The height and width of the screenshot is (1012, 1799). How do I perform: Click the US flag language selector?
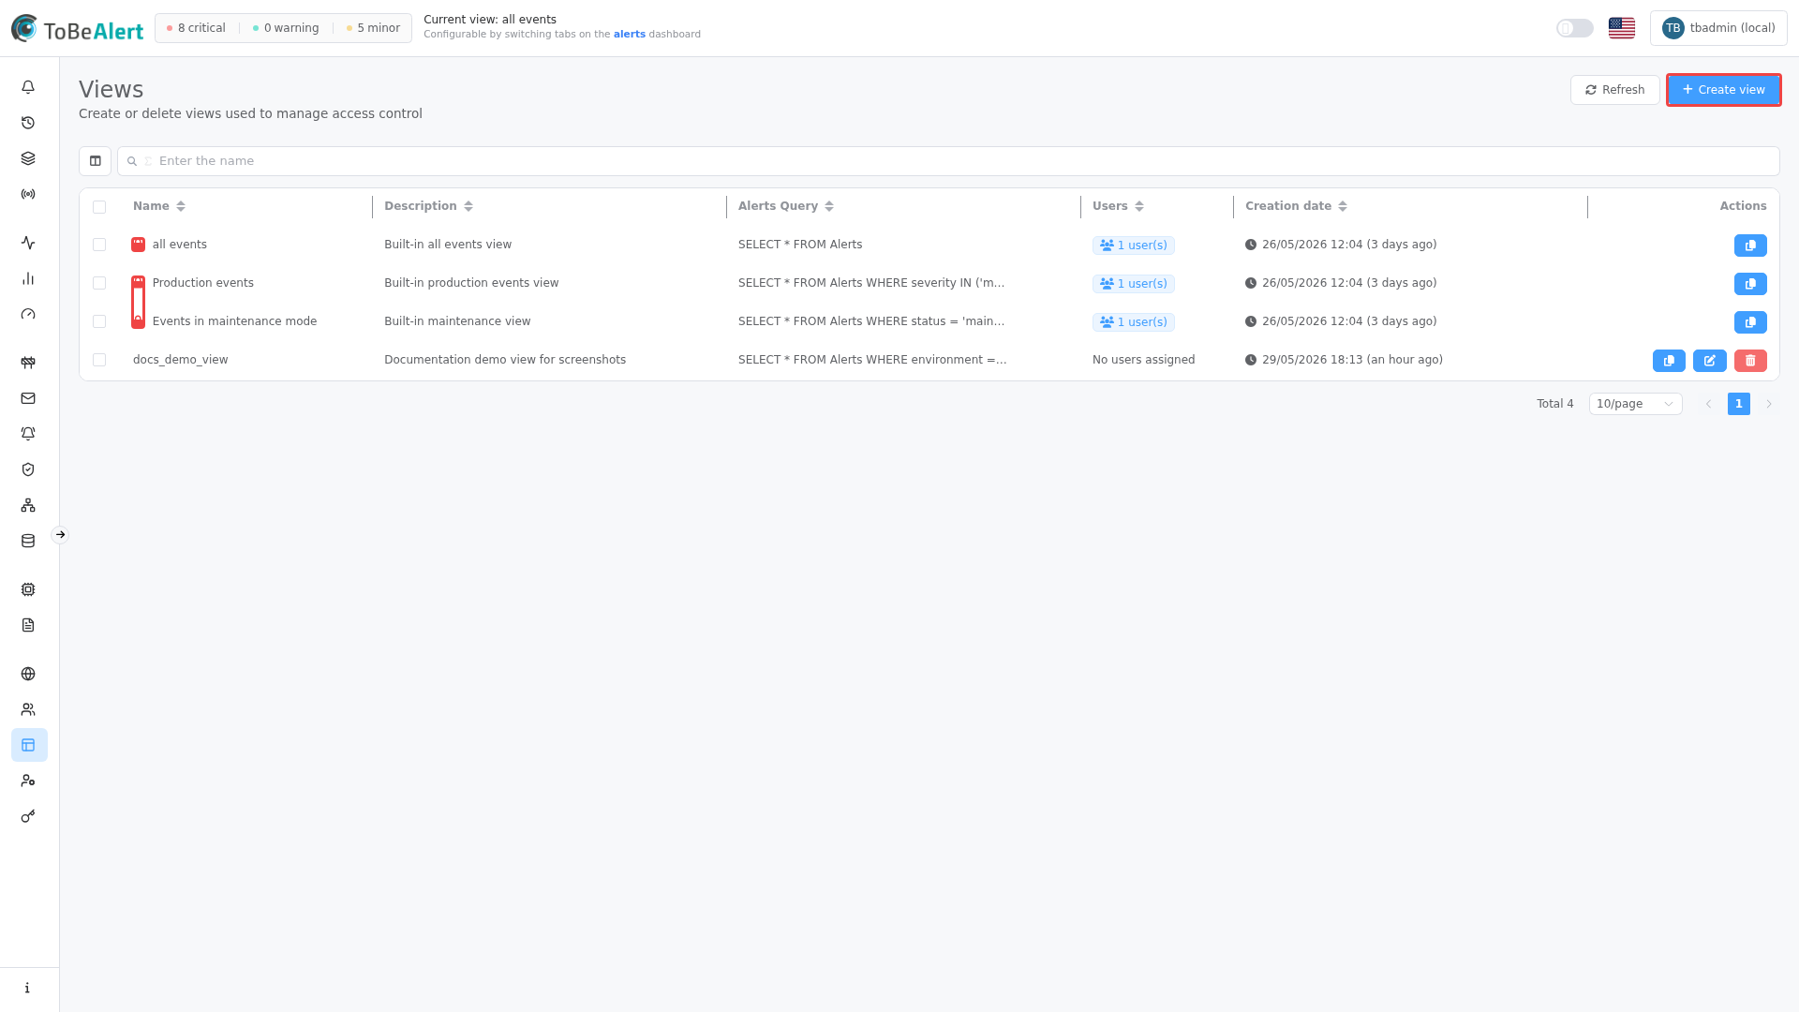coord(1622,28)
